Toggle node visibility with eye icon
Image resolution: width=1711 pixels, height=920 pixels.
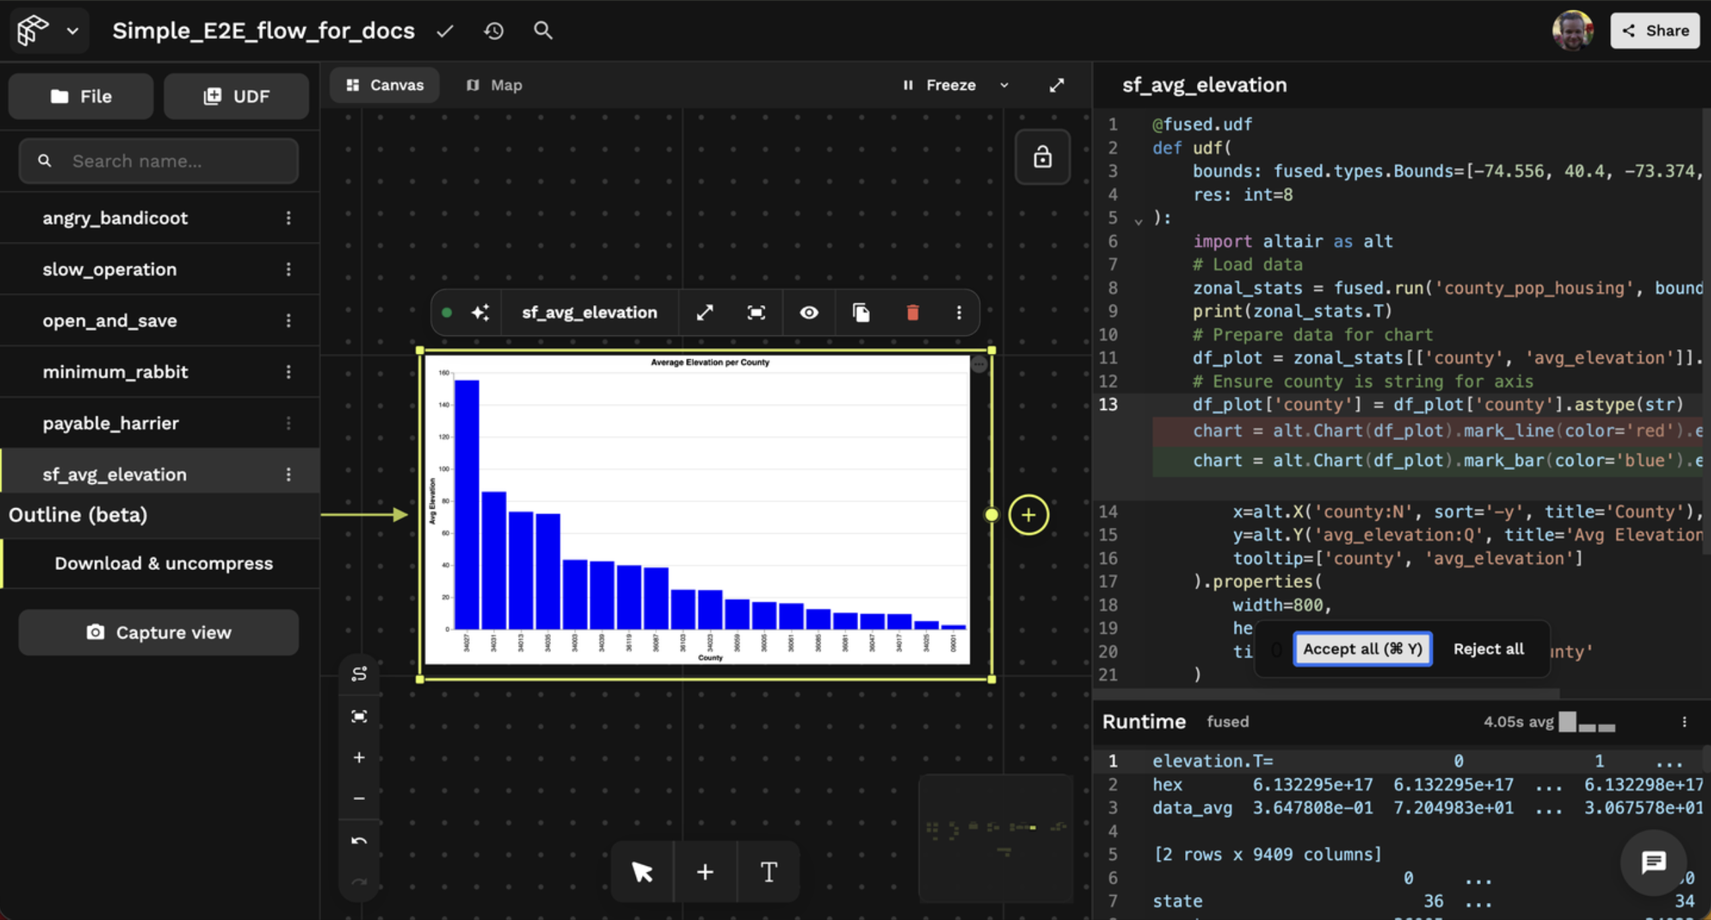point(808,312)
